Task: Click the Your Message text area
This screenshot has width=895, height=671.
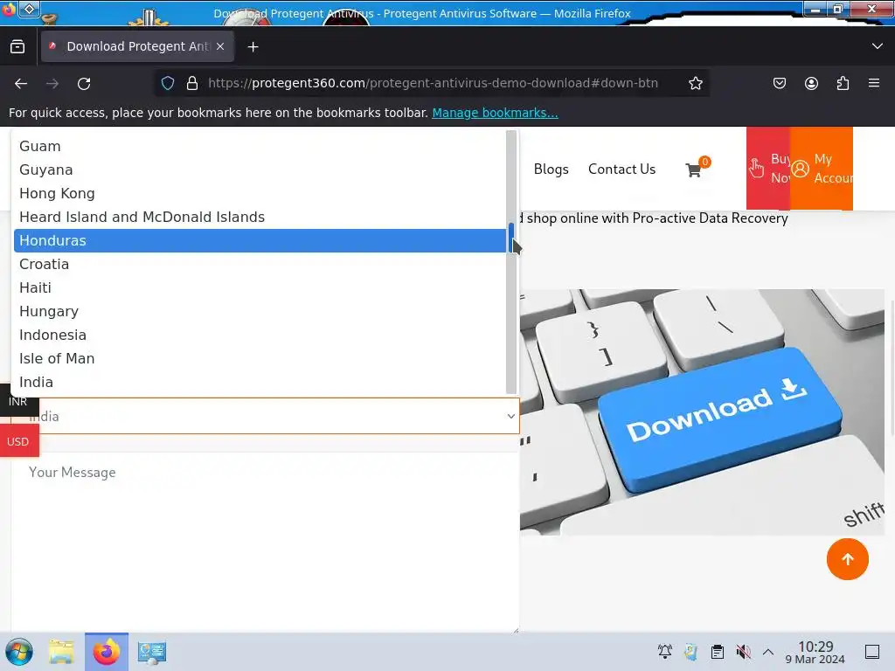Action: click(266, 542)
